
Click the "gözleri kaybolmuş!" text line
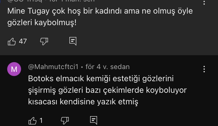click(42, 22)
